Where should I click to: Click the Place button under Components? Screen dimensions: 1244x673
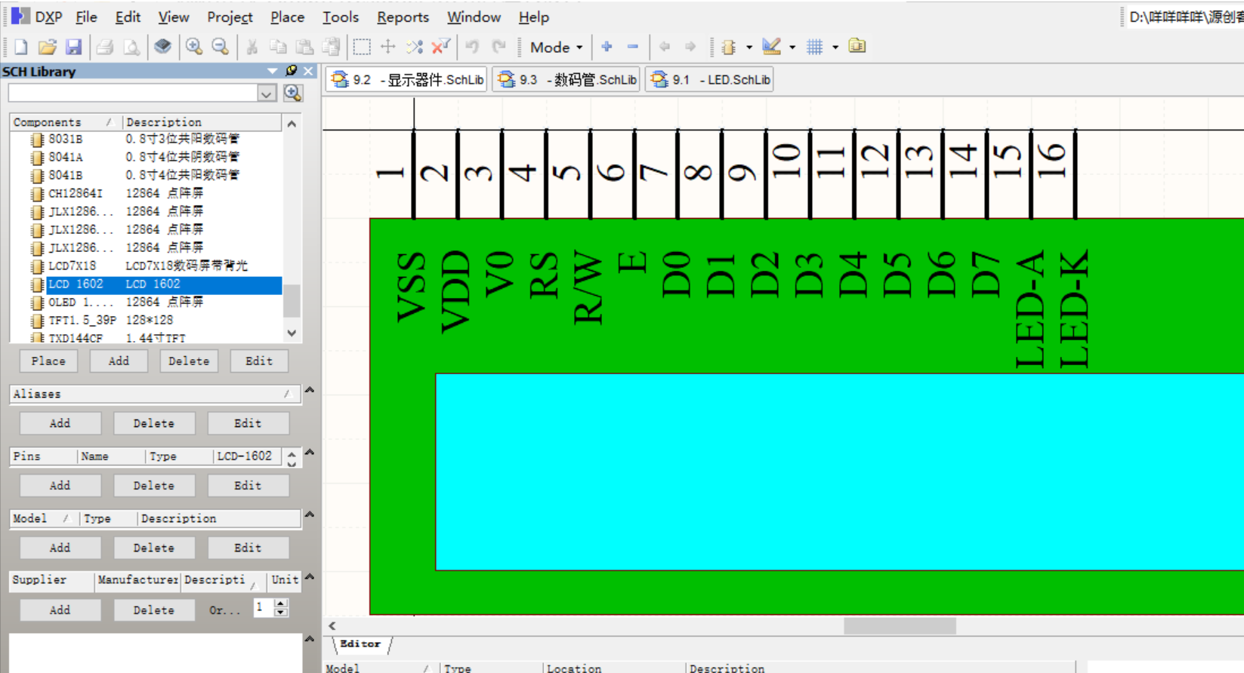pos(48,361)
